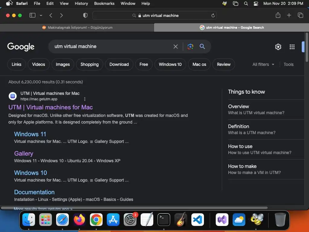Viewport: 309px width, 232px height.
Task: Go back to the previous page
Action: 51,15
